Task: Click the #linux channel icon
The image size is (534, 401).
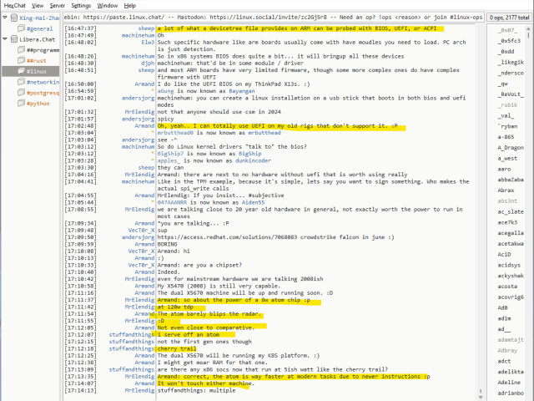Action: pos(21,72)
